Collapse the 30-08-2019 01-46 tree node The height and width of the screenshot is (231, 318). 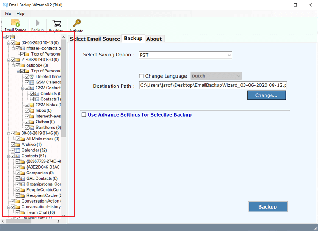click(8, 134)
